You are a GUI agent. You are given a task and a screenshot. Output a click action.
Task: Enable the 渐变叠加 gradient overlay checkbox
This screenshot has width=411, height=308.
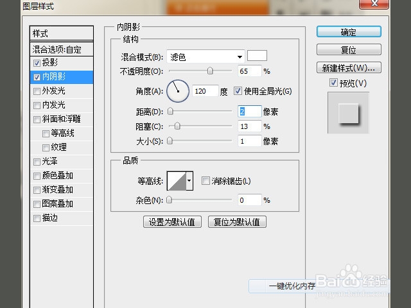[37, 190]
